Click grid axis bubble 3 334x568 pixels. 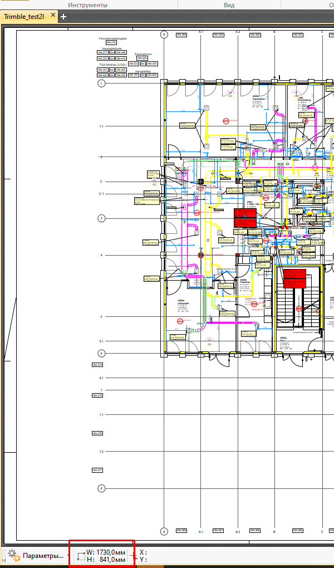101,218
